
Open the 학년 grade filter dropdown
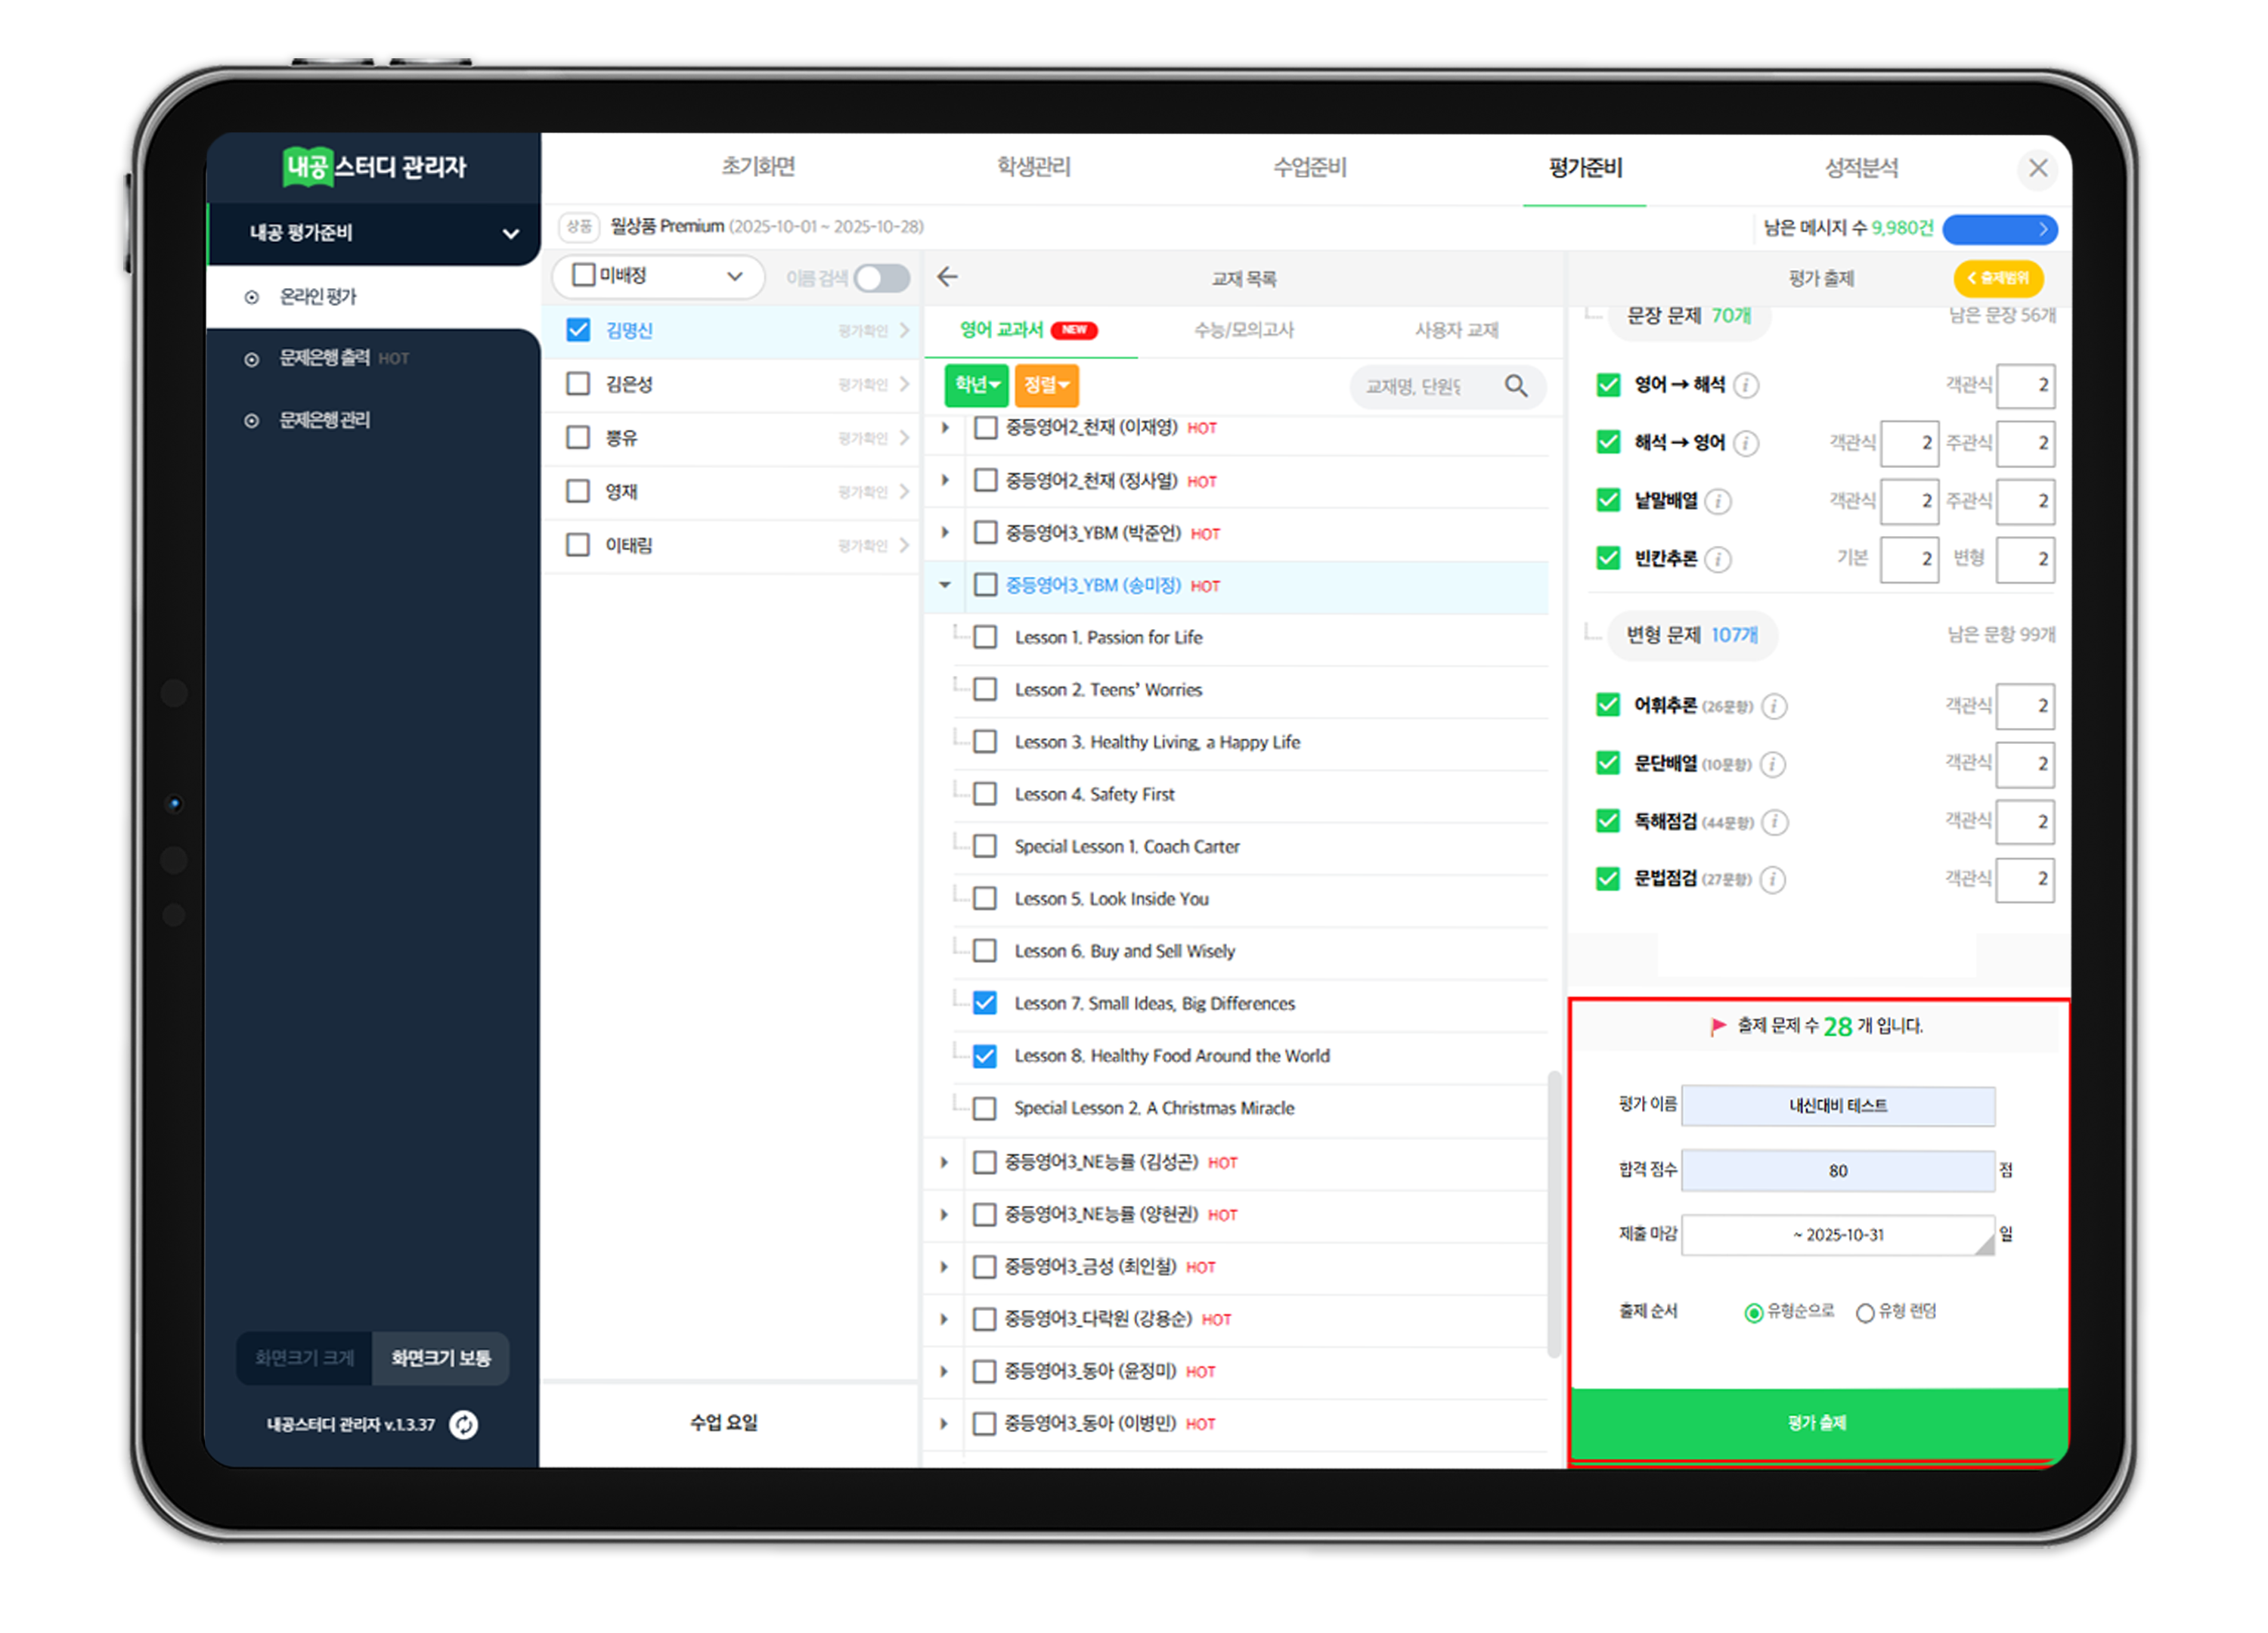pos(975,385)
